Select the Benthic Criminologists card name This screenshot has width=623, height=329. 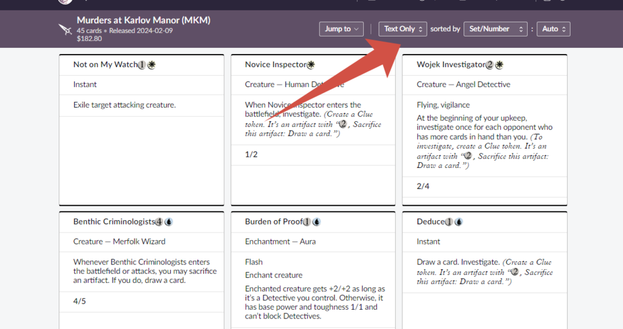pyautogui.click(x=113, y=222)
